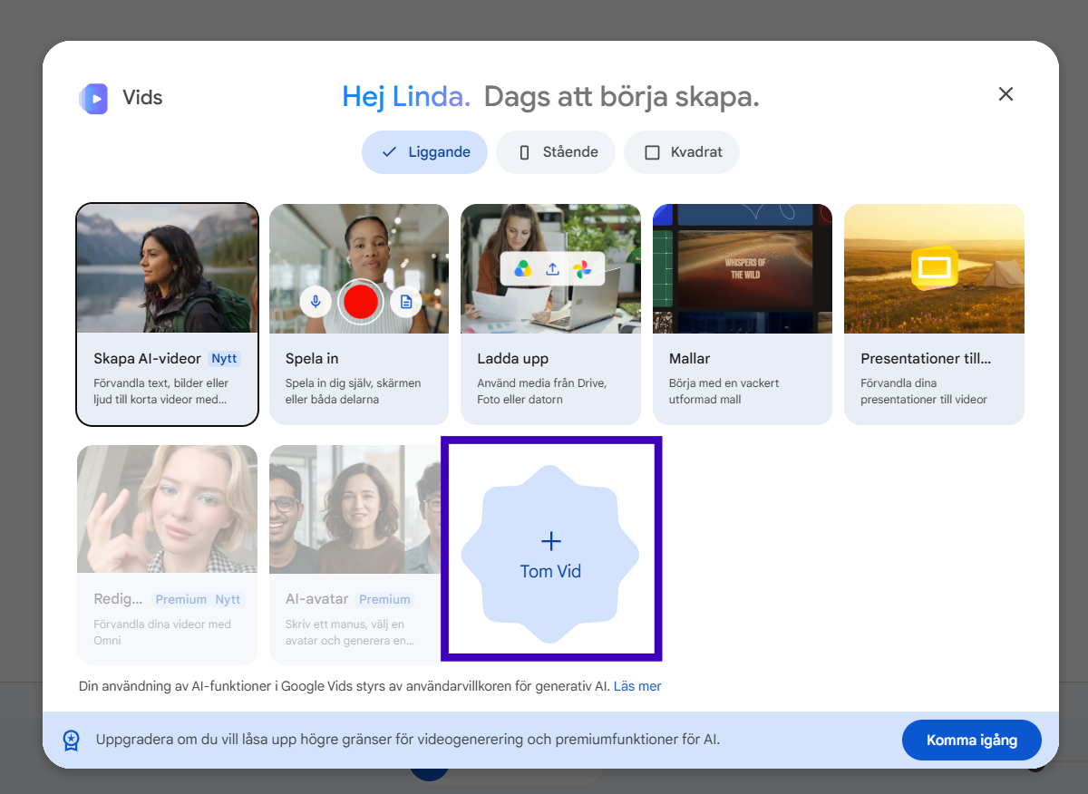The width and height of the screenshot is (1088, 794).
Task: Click the Vids logo icon
Action: pyautogui.click(x=93, y=98)
